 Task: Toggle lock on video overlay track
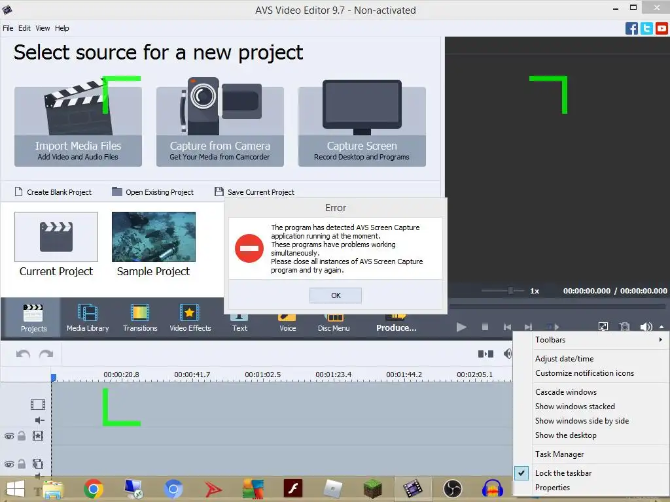[x=22, y=463]
